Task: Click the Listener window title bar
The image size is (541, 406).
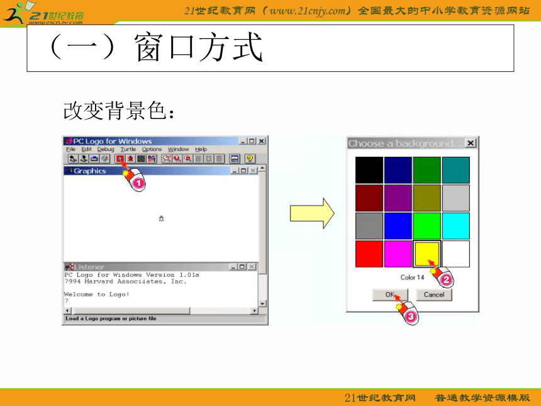Action: pos(161,266)
